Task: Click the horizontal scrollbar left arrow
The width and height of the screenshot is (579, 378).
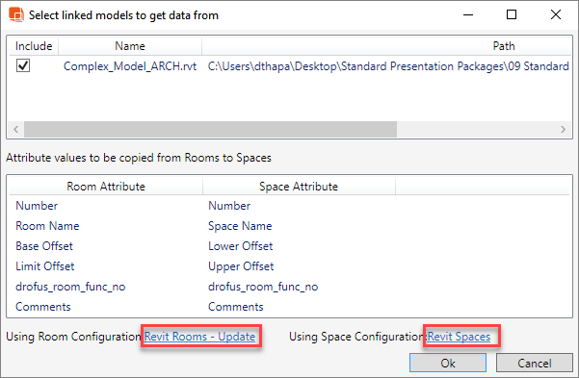Action: 15,130
